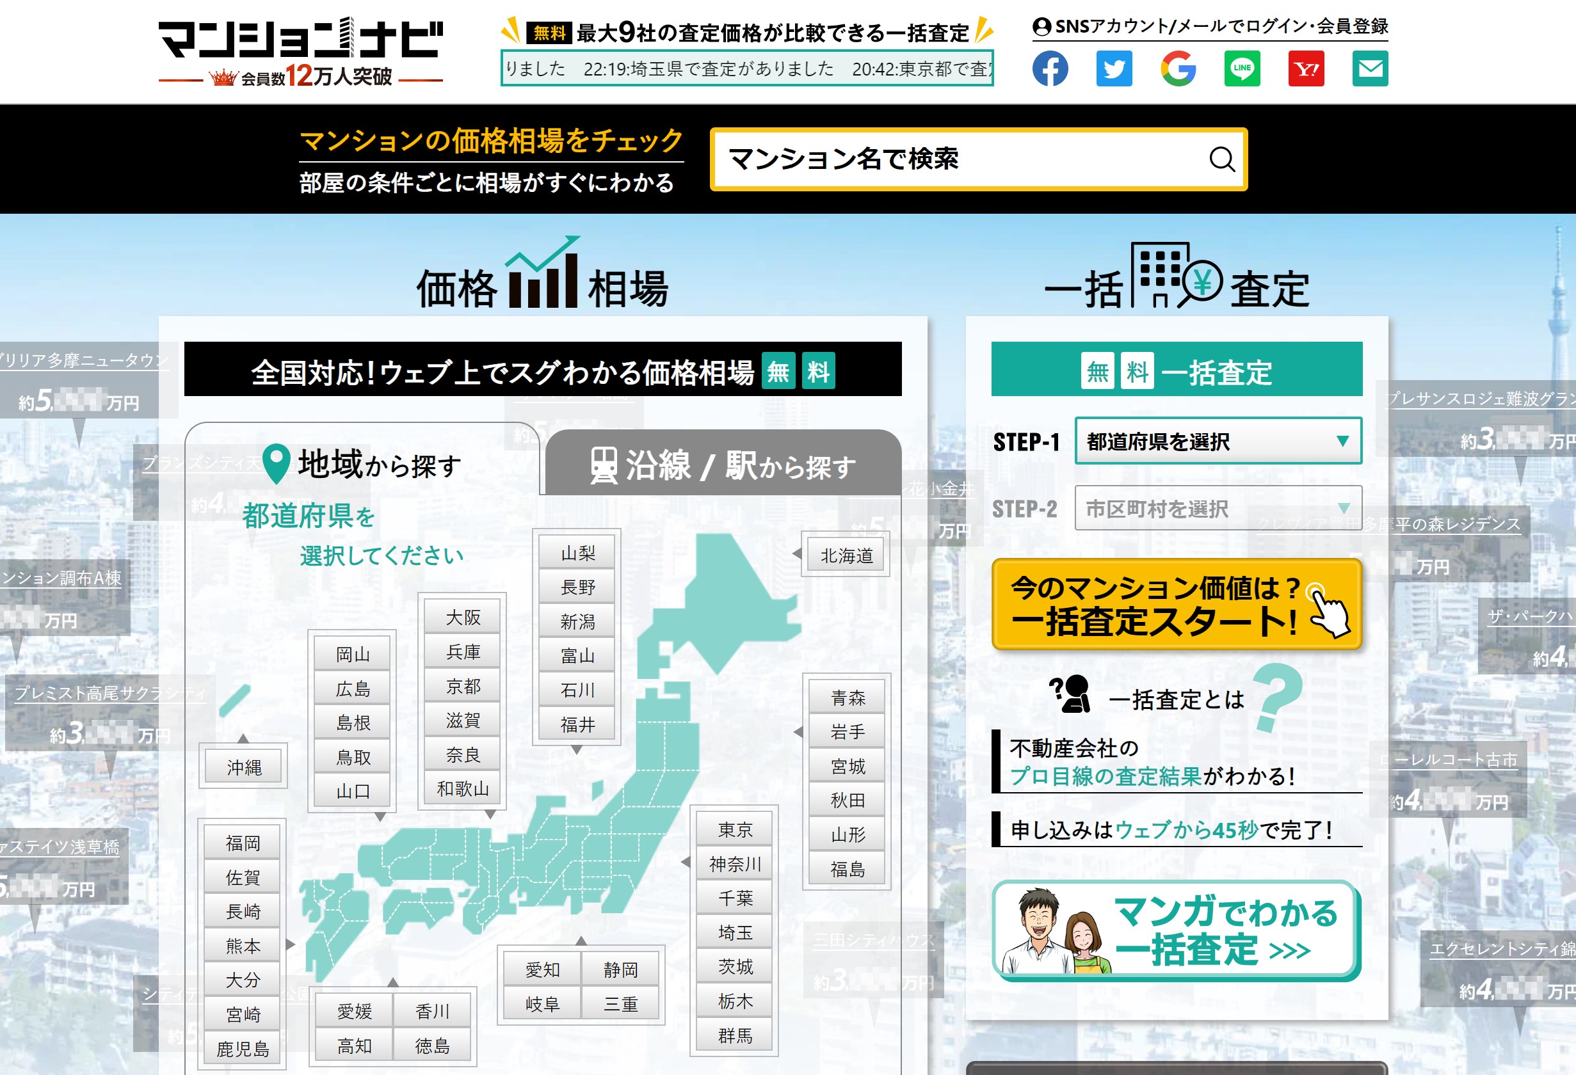Select 群馬 prefecture

[x=734, y=1035]
